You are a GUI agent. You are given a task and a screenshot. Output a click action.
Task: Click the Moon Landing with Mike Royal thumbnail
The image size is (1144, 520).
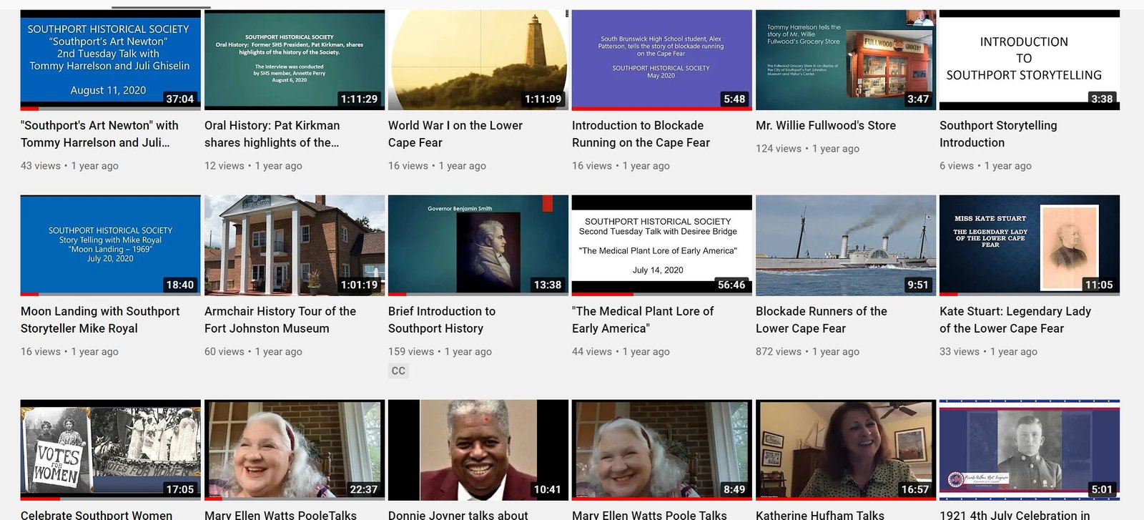pyautogui.click(x=110, y=245)
